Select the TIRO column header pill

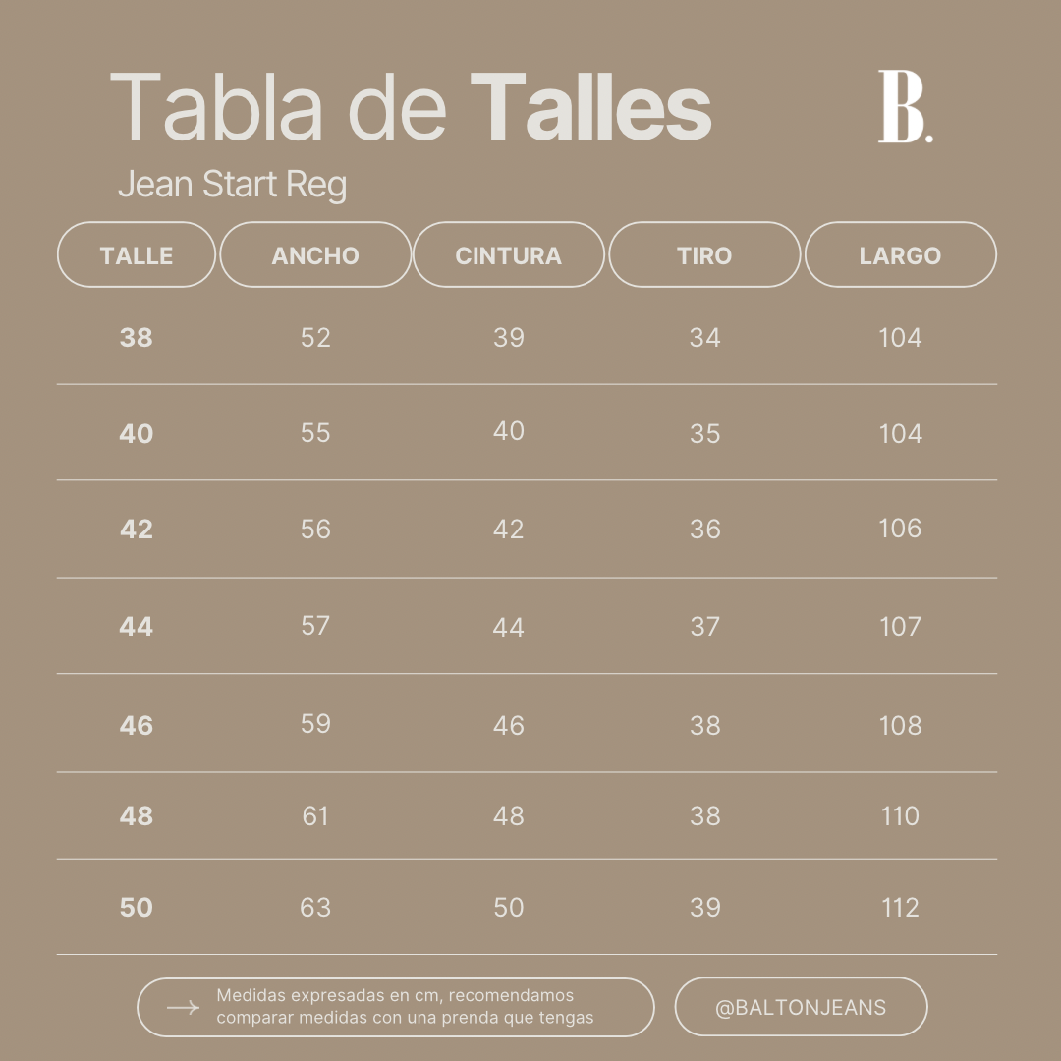tap(704, 255)
